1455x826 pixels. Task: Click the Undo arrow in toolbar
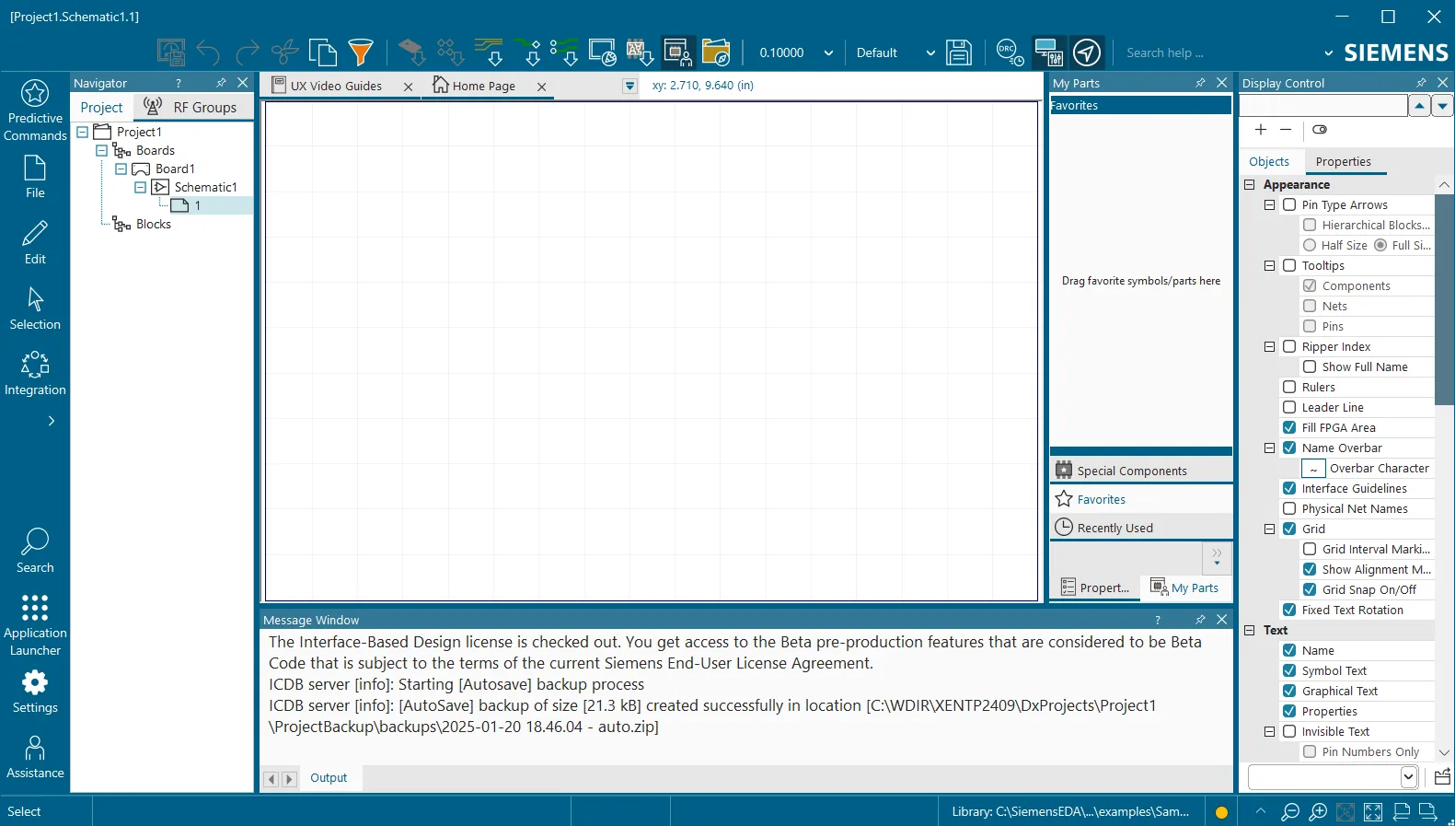(208, 52)
